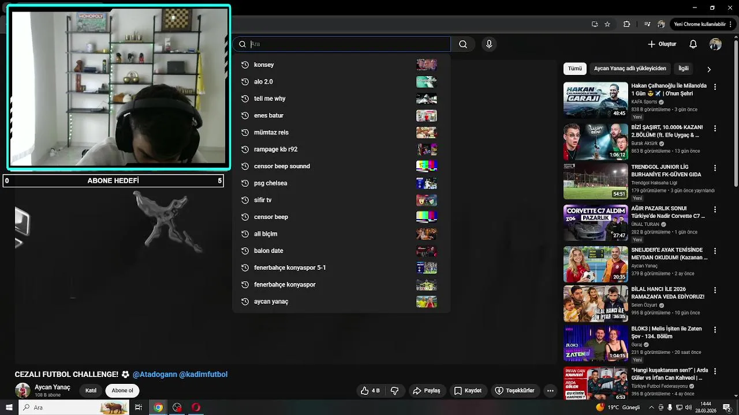Open more options for Sneijder ayak tenisi video
The image size is (739, 415).
coord(715,251)
